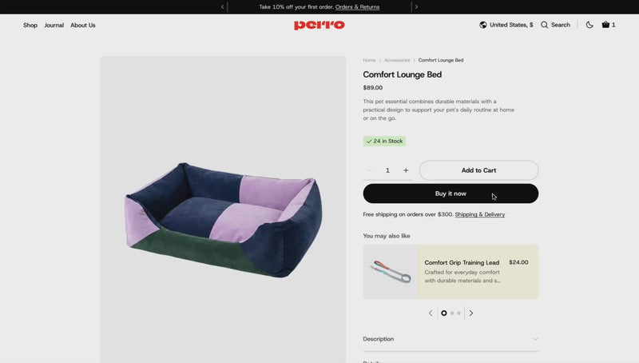Screen dimensions: 639x363
Task: Click the Add to Cart button
Action: coord(478,170)
